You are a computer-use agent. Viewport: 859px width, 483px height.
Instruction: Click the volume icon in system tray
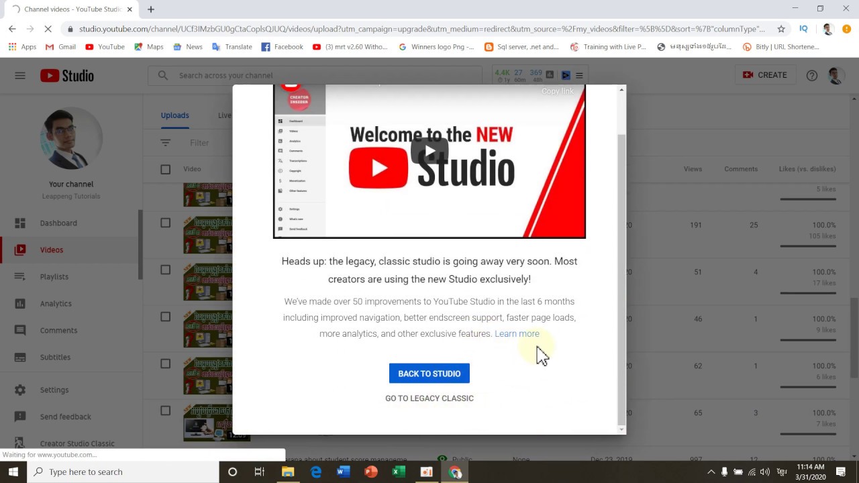pyautogui.click(x=764, y=472)
